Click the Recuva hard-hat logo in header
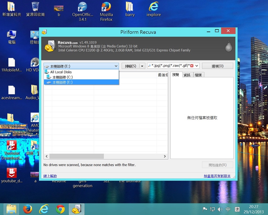 (x=50, y=46)
